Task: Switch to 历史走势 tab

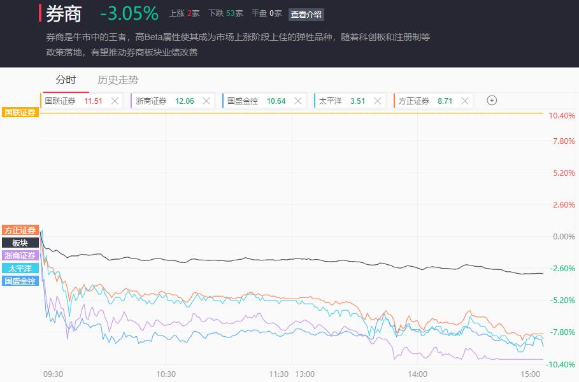Action: tap(118, 80)
